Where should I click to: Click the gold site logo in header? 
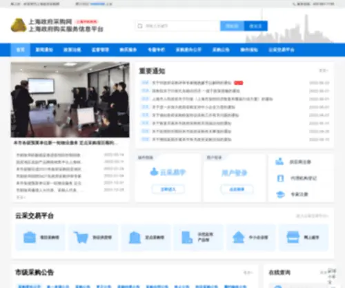[x=19, y=25]
